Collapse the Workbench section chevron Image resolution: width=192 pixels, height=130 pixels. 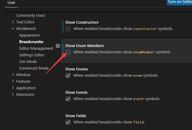tap(13, 29)
